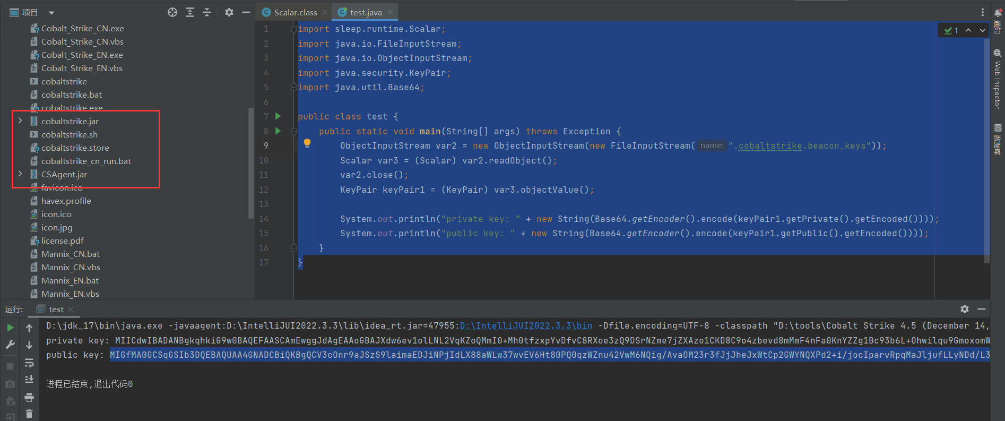This screenshot has height=421, width=1005.
Task: Click the up stack trace arrow
Action: click(x=29, y=328)
